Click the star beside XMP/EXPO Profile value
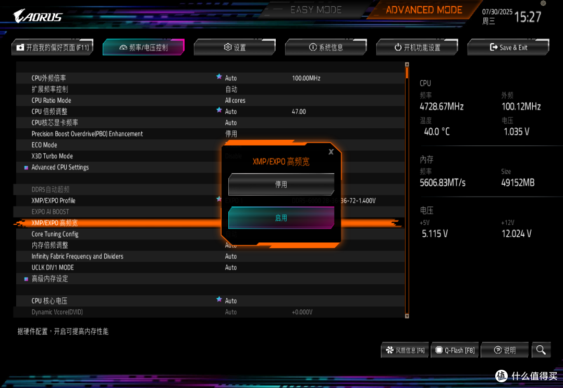The width and height of the screenshot is (563, 388). coord(218,199)
